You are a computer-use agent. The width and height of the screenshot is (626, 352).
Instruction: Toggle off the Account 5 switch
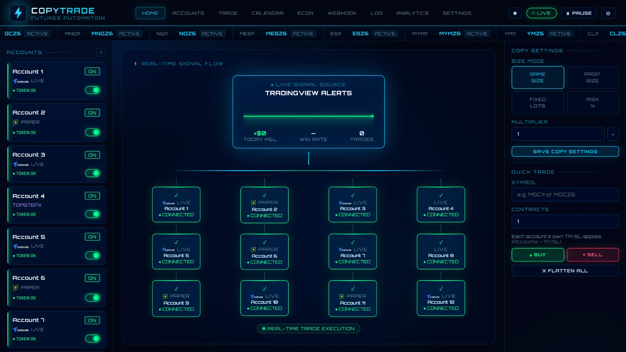tap(93, 255)
